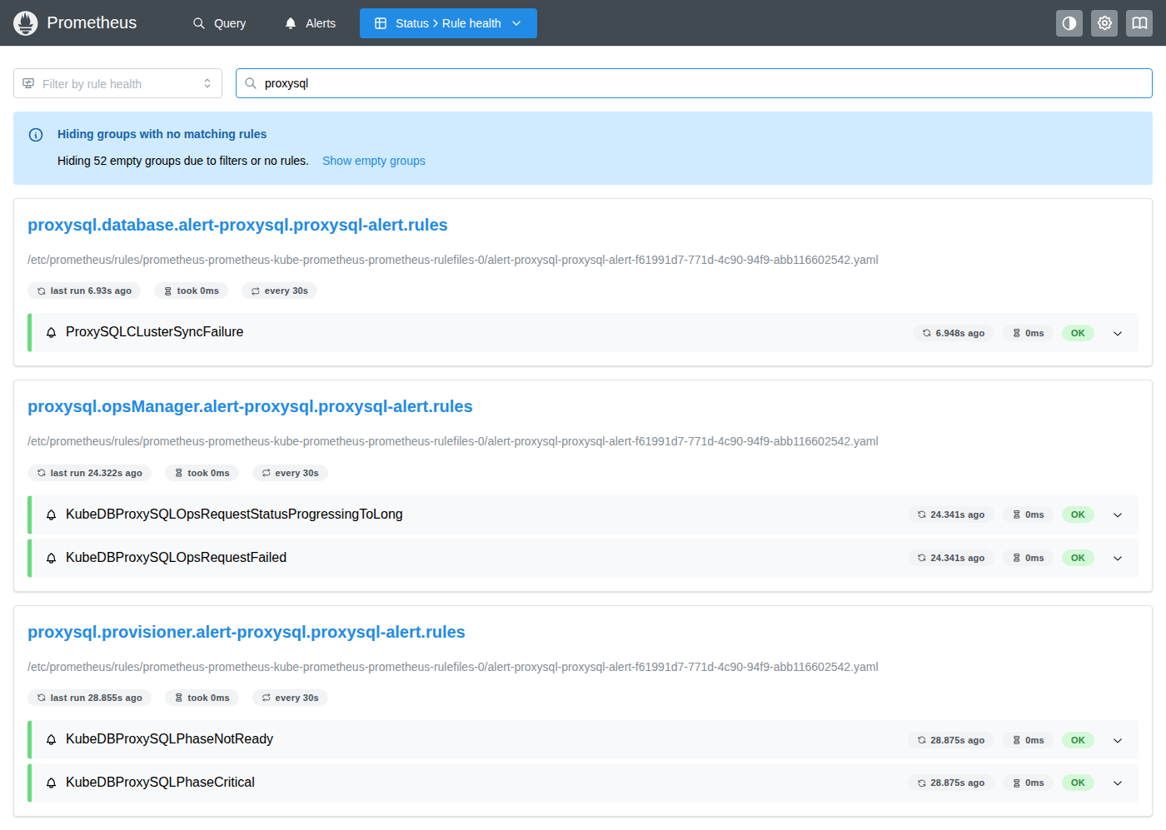1166x830 pixels.
Task: Click the OK badge for KubeDBProxySQLPhaseCritical
Action: [1078, 783]
